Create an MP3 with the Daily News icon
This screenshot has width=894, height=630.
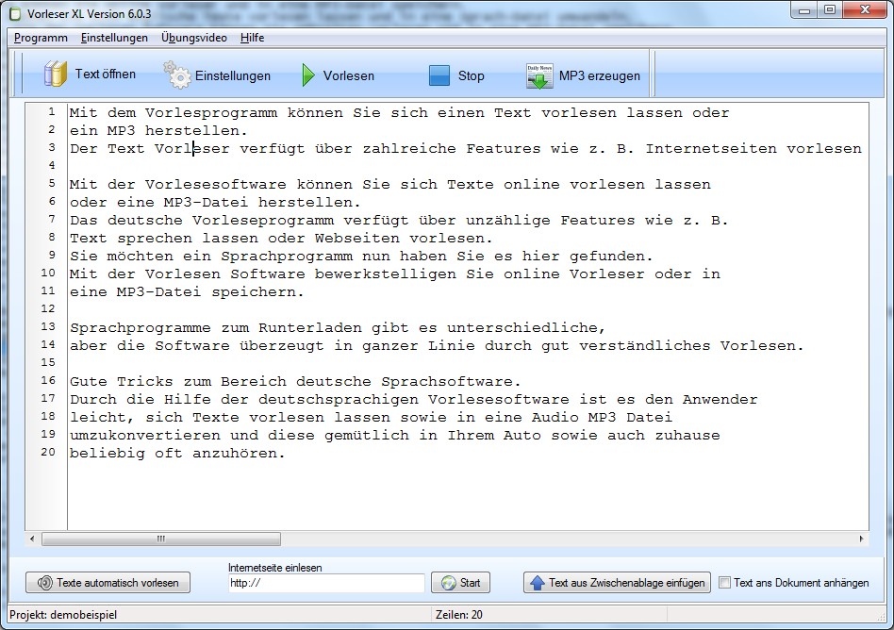pyautogui.click(x=539, y=75)
